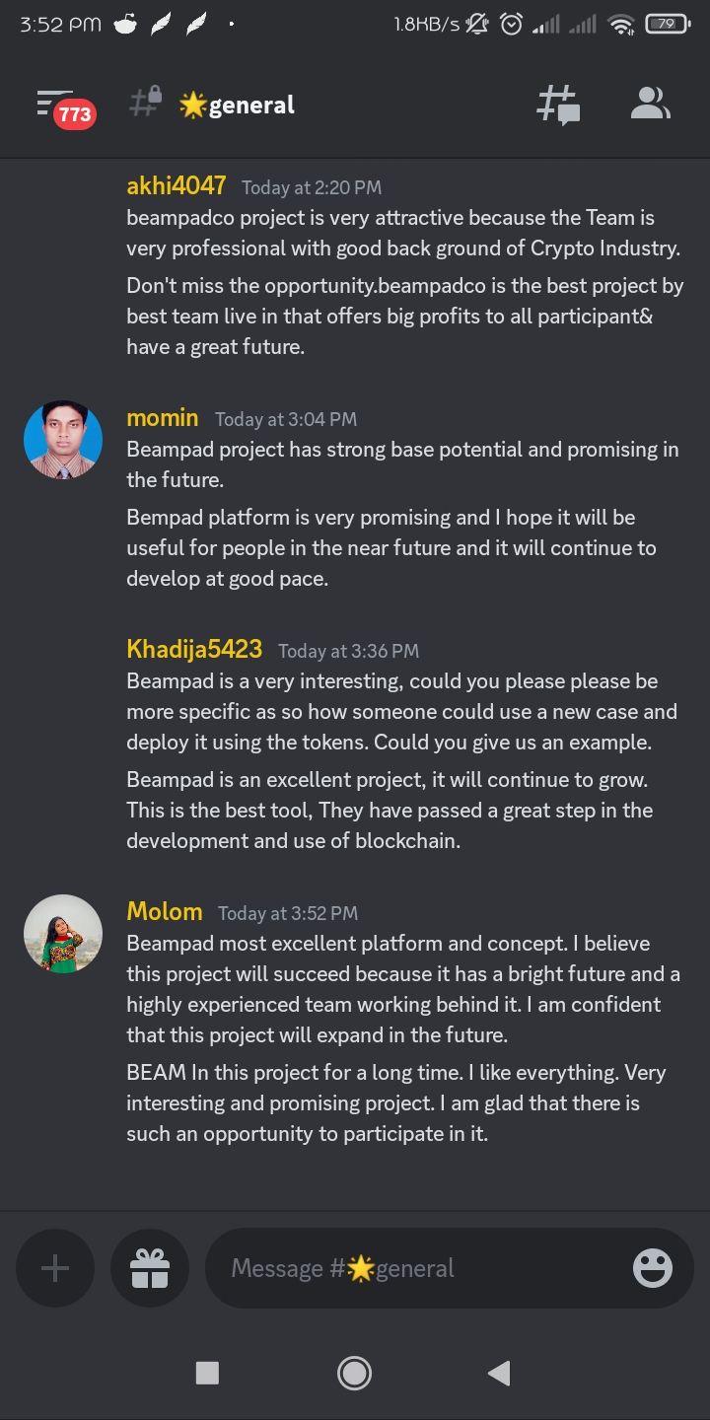Show the member list icon
Viewport: 710px width, 1420px height.
(651, 104)
